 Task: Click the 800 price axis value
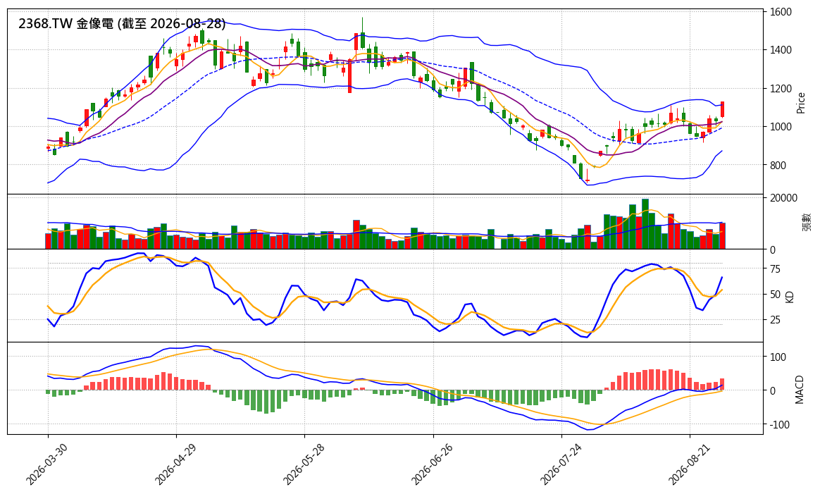(x=778, y=166)
